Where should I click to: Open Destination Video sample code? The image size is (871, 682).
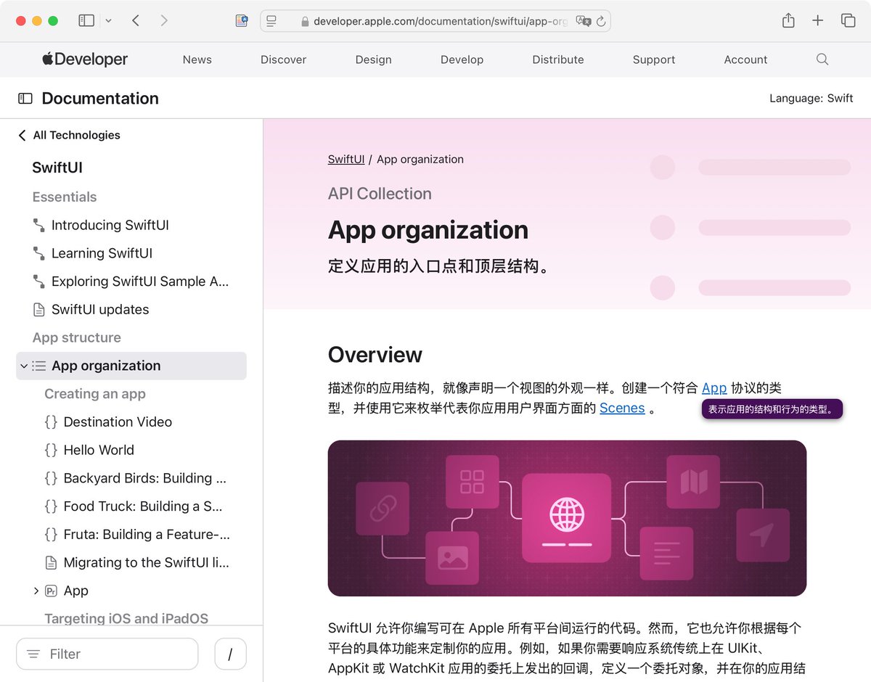[118, 422]
